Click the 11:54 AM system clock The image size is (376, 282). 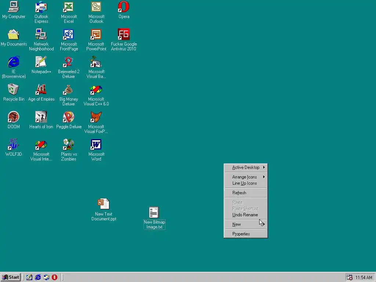(x=364, y=278)
